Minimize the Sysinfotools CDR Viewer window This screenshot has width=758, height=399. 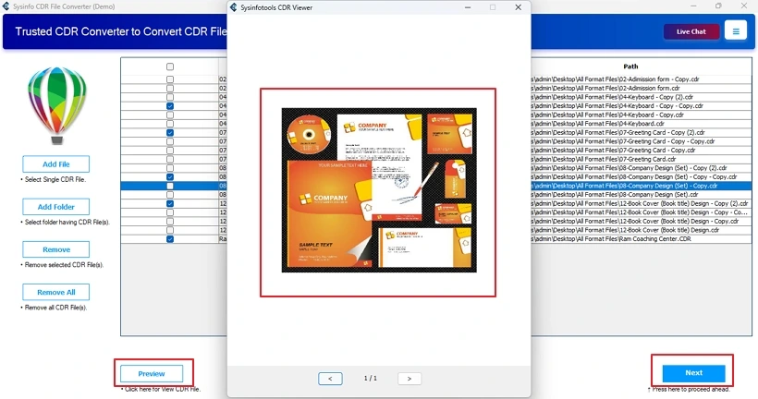pos(468,7)
